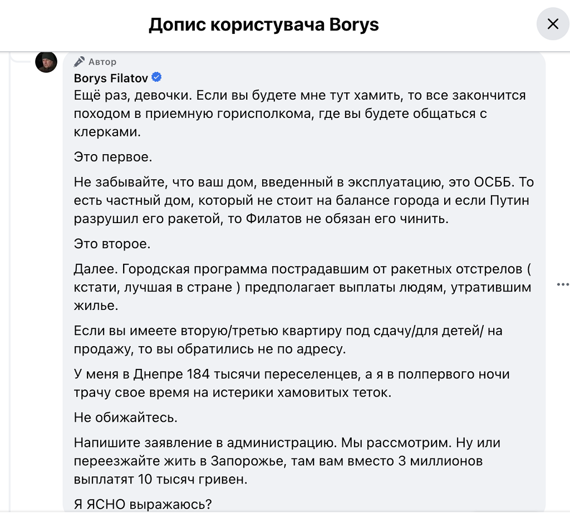The height and width of the screenshot is (513, 570).
Task: Open Borys Filatov's profile name link
Action: tap(111, 77)
